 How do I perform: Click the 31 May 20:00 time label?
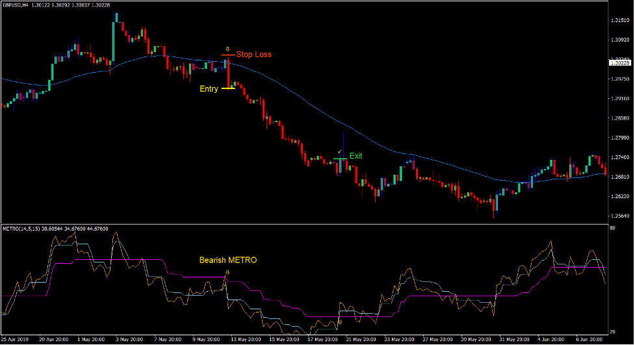click(515, 339)
